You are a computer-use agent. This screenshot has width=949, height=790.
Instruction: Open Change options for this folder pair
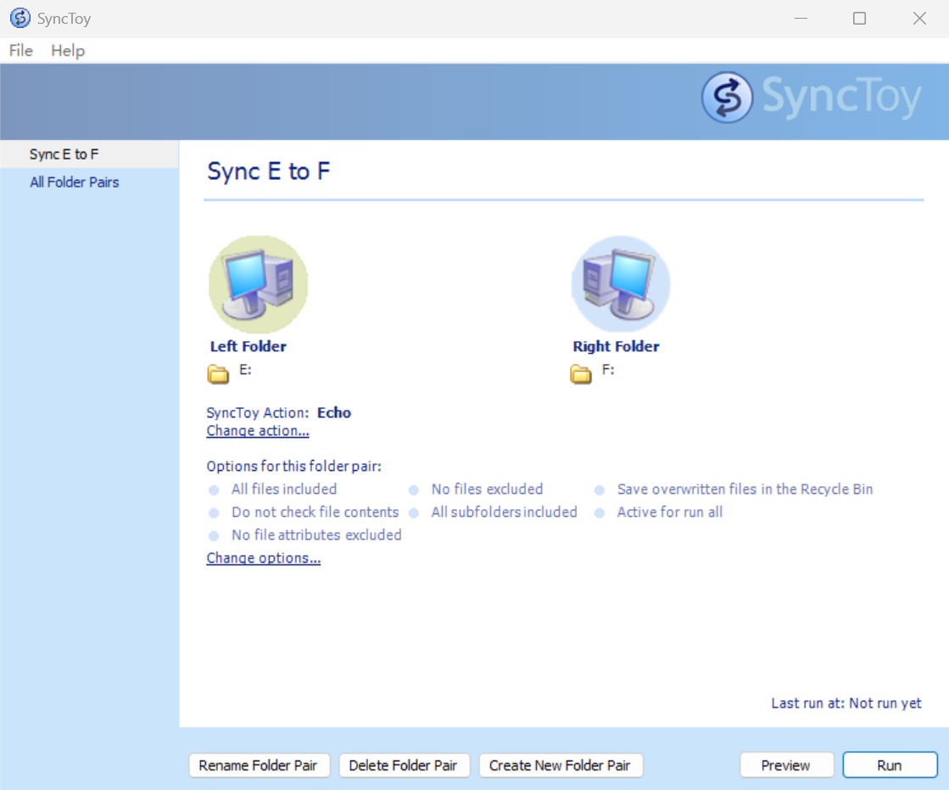263,557
